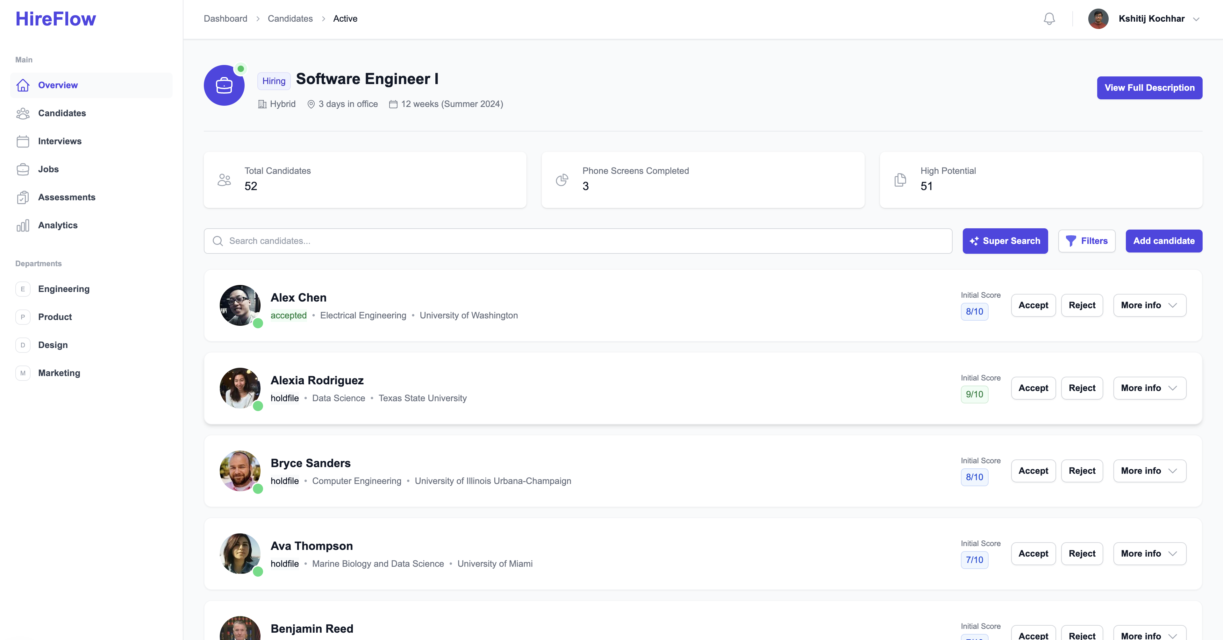1223x640 pixels.
Task: Click the Analytics bar chart icon
Action: click(23, 225)
